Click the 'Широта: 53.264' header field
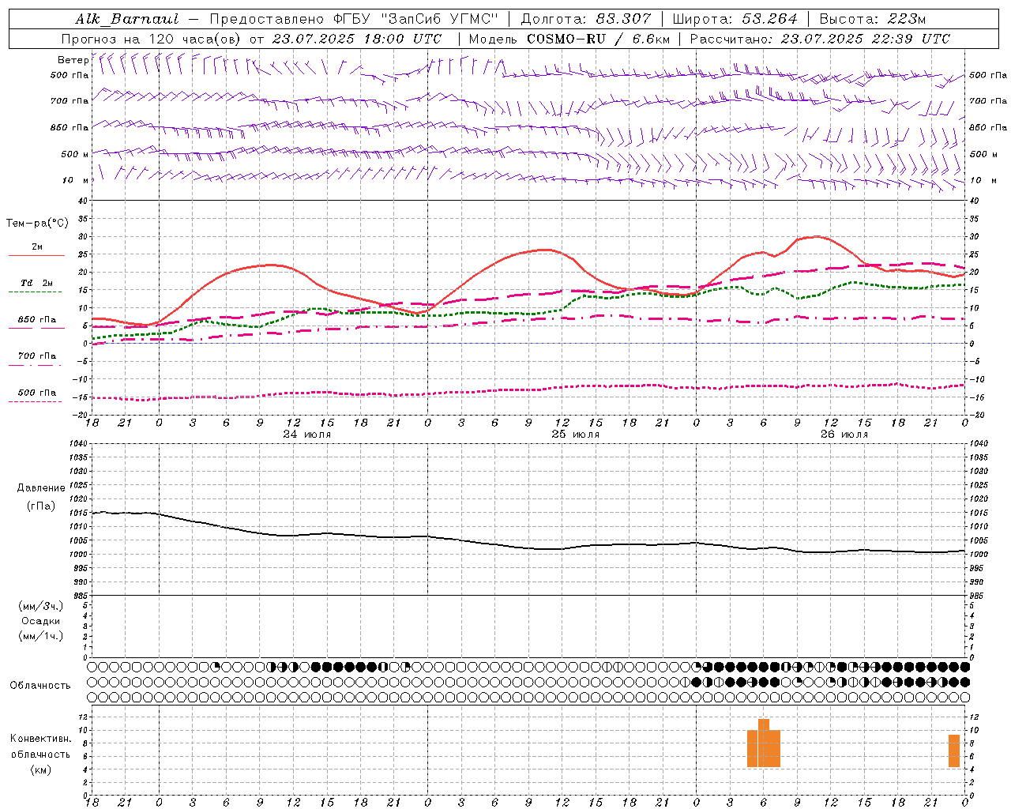The height and width of the screenshot is (809, 1011). point(735,19)
